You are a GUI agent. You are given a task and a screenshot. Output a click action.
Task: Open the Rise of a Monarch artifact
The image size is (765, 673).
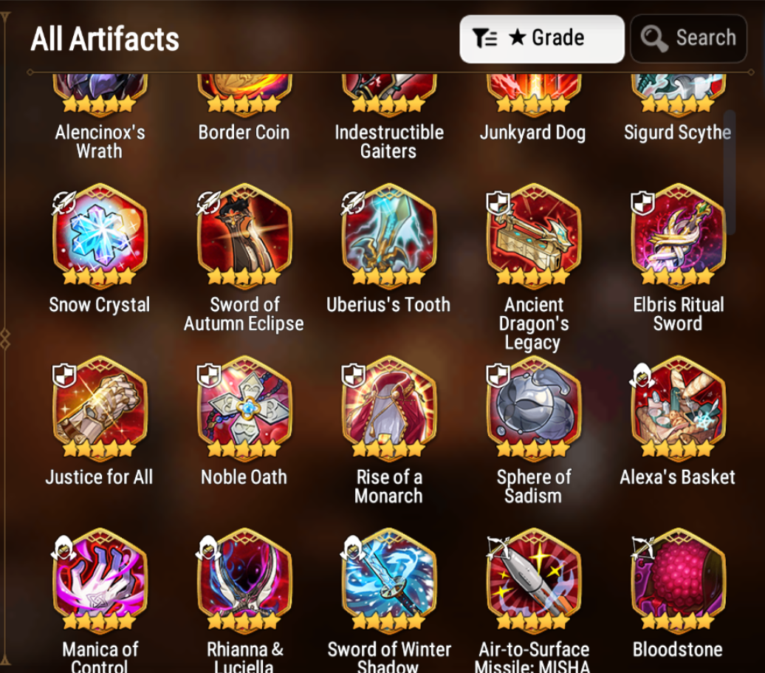point(388,406)
